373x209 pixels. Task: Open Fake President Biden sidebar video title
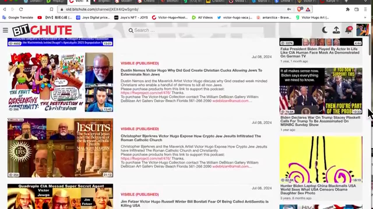(320, 53)
